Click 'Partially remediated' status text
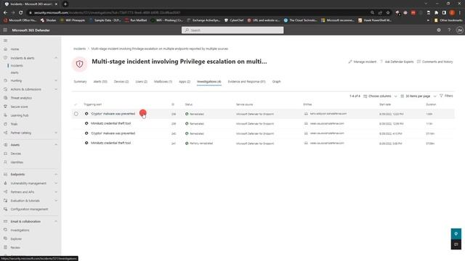465x261 pixels. click(201, 144)
